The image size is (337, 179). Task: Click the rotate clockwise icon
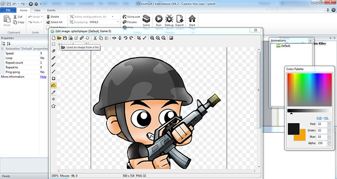(x=131, y=38)
